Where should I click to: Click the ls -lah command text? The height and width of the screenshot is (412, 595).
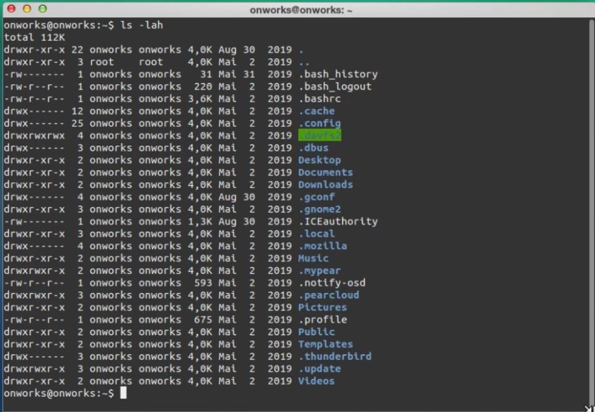141,25
